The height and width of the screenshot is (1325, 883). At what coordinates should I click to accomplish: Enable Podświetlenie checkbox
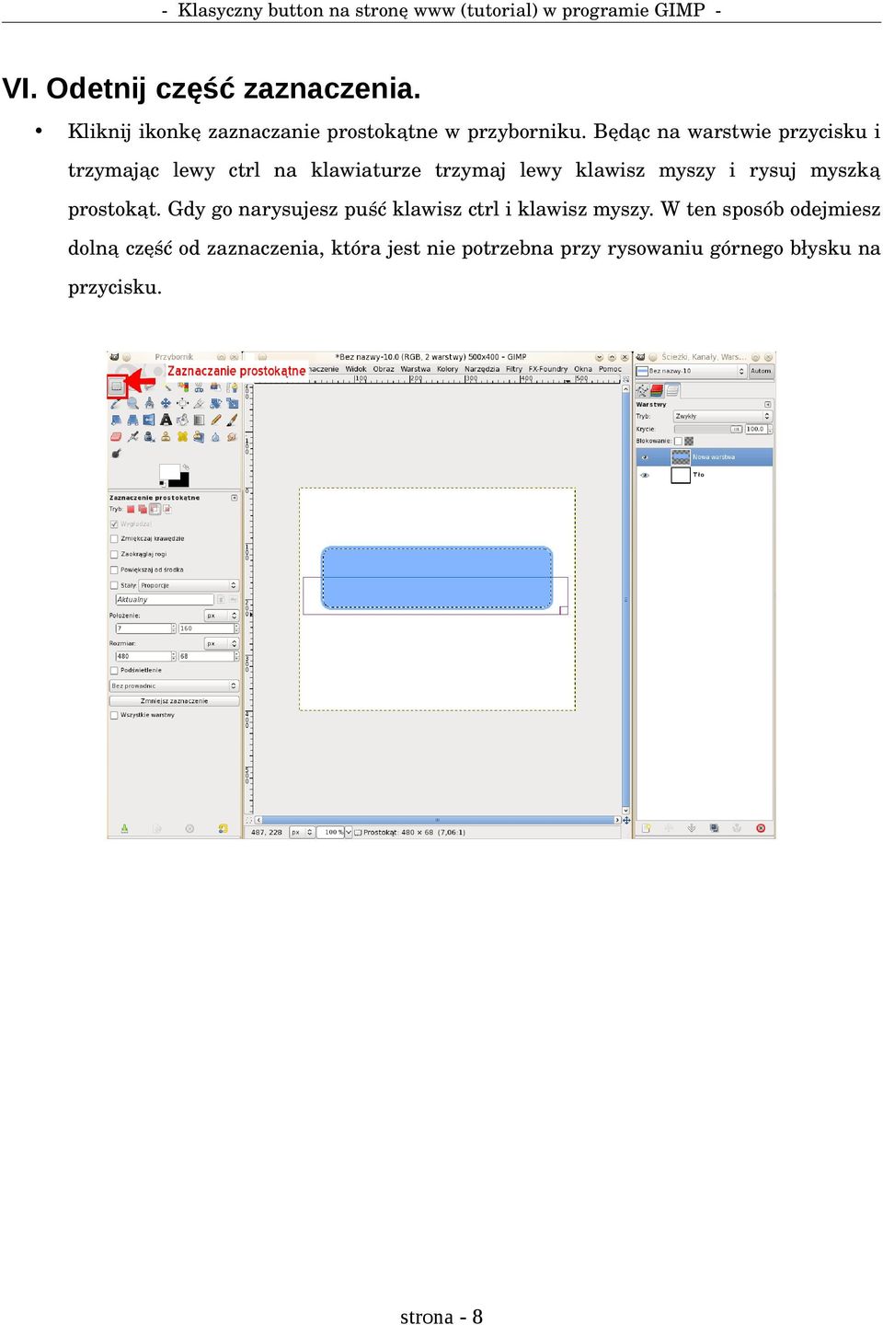point(114,670)
